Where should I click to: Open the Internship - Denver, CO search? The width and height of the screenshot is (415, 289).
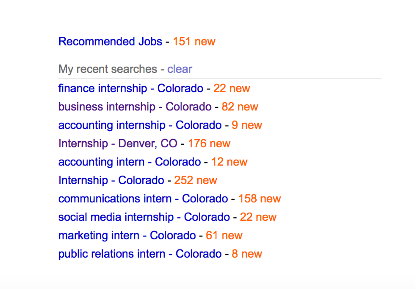point(118,143)
